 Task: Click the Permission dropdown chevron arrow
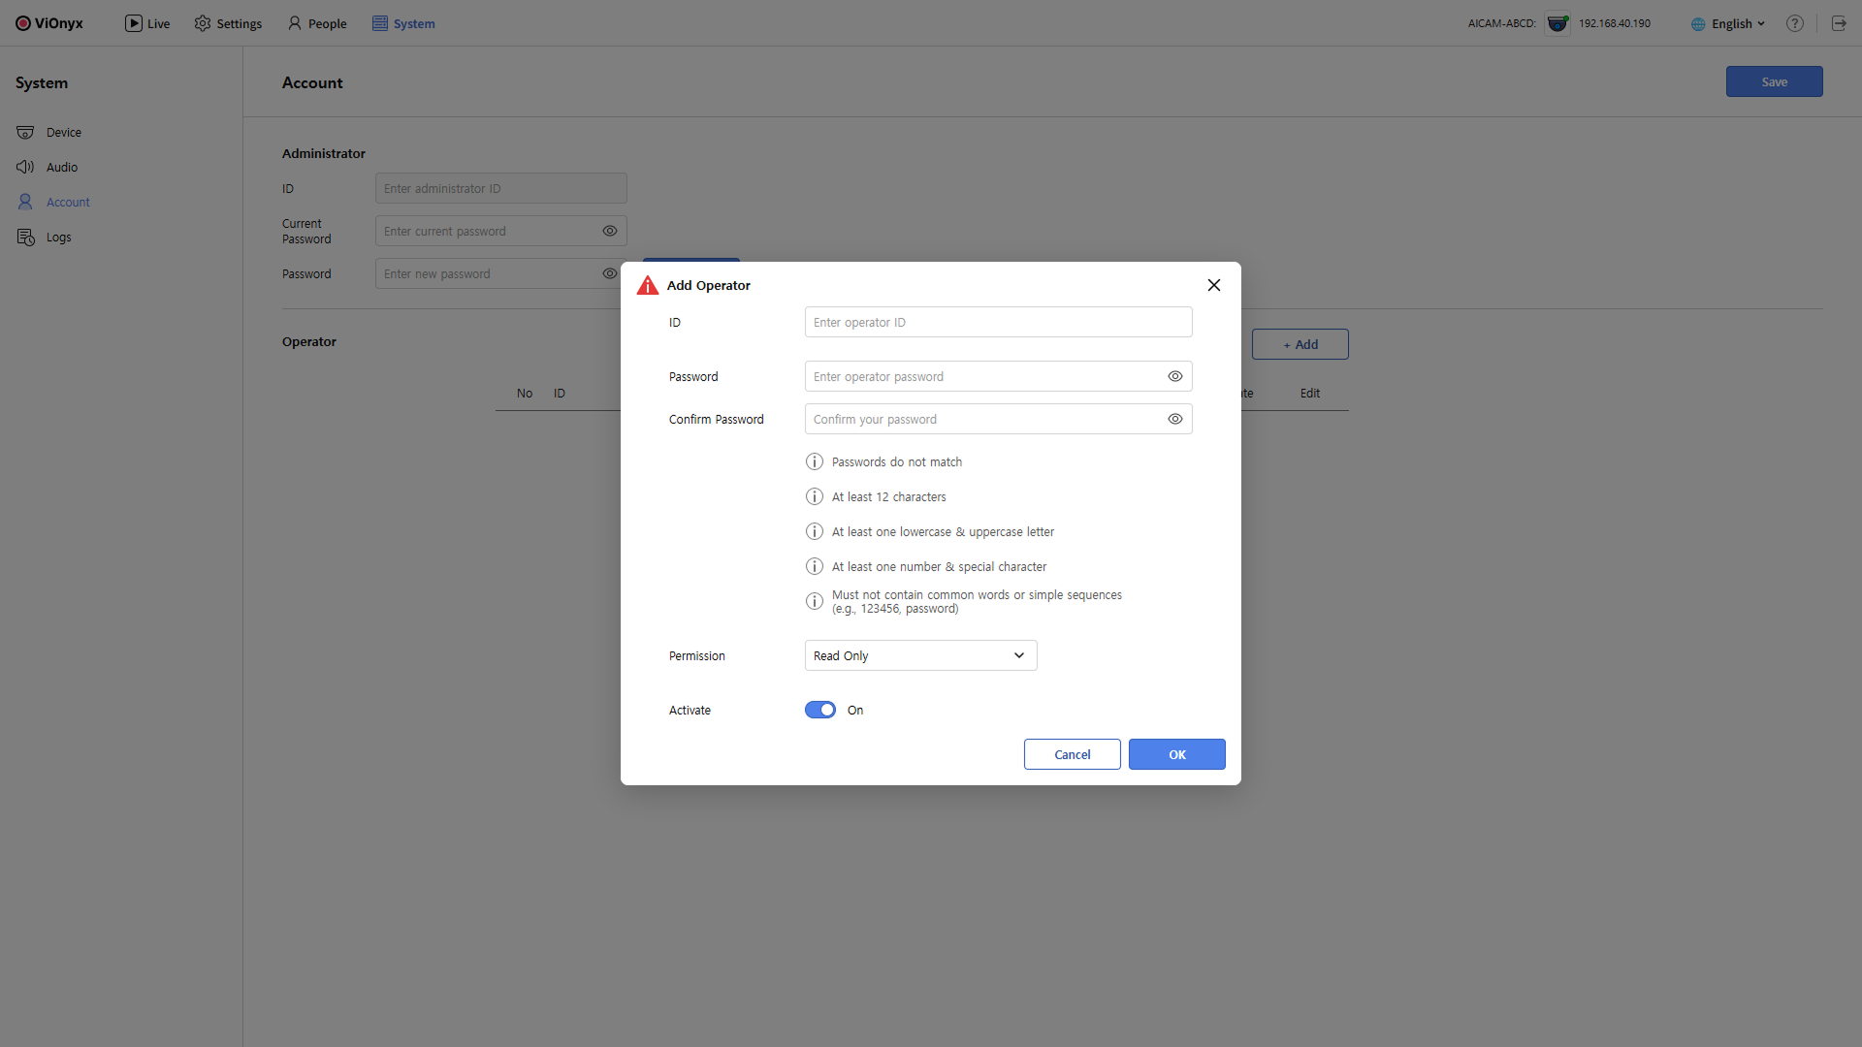pyautogui.click(x=1019, y=655)
